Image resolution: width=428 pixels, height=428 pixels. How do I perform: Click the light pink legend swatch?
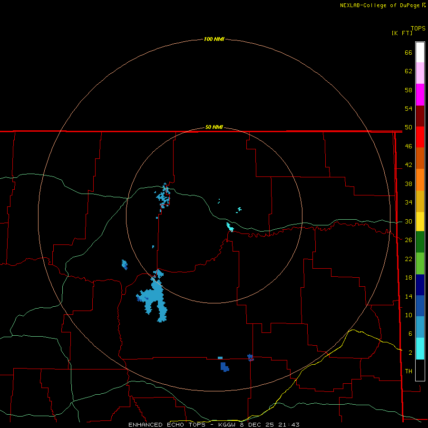(x=420, y=73)
